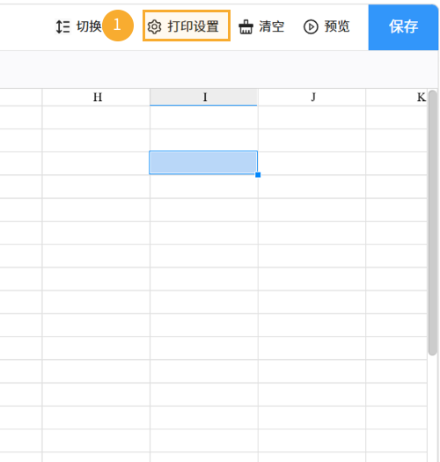The height and width of the screenshot is (462, 440).
Task: Click the 打印设置 label text
Action: [193, 26]
